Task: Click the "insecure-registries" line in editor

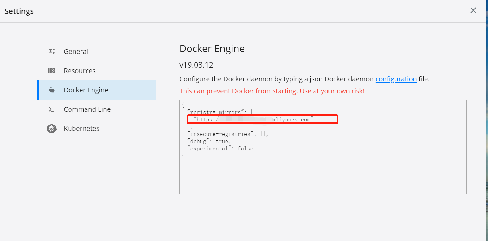Action: point(227,134)
